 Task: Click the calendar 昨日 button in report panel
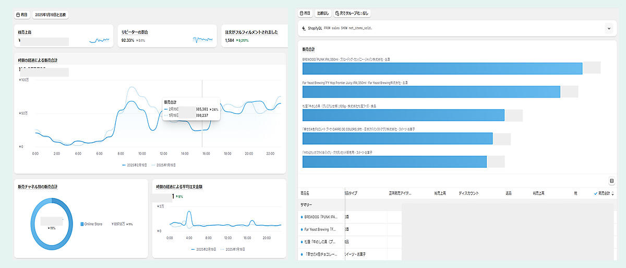[305, 13]
